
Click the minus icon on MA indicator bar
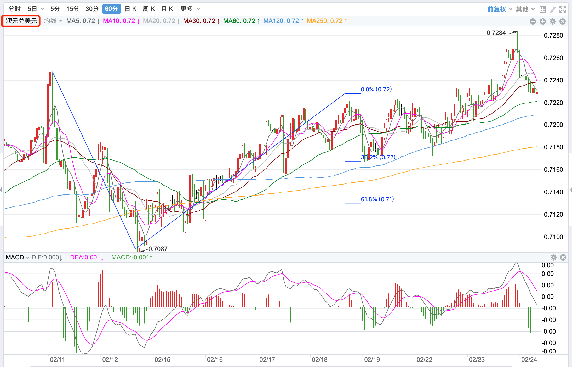[x=533, y=21]
